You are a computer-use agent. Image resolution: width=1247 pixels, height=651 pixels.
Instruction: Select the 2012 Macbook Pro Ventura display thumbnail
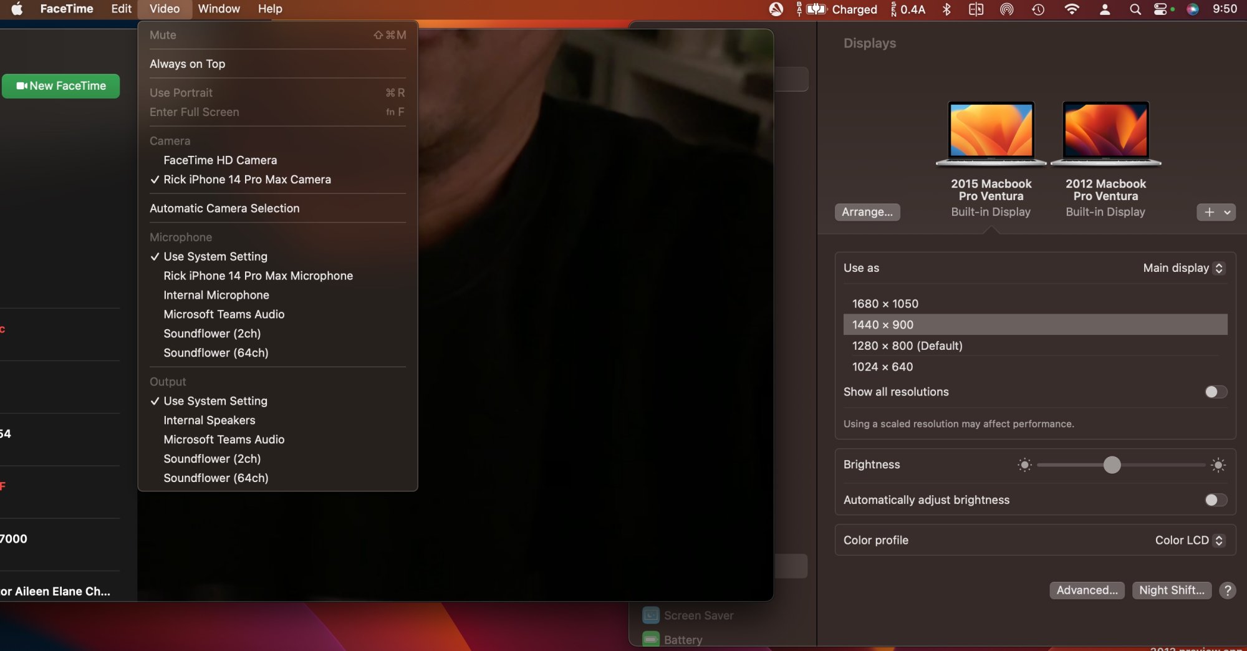tap(1105, 133)
